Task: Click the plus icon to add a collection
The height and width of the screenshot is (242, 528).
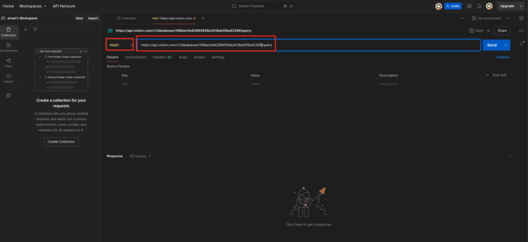Action: (25, 30)
